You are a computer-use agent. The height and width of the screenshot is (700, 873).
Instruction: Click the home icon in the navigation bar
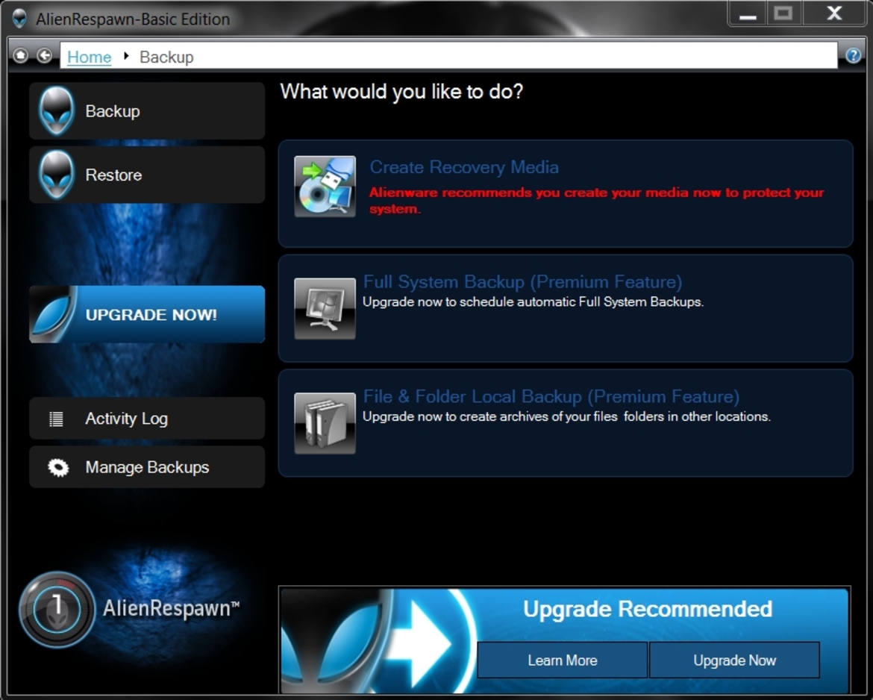21,55
